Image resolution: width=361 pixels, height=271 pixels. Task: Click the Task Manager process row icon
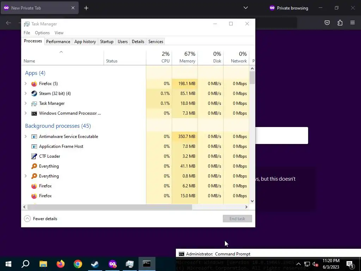34,103
